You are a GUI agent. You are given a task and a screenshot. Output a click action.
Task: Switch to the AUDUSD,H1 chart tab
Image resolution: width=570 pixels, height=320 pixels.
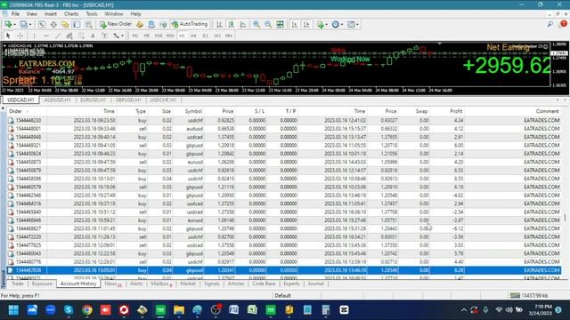click(57, 100)
